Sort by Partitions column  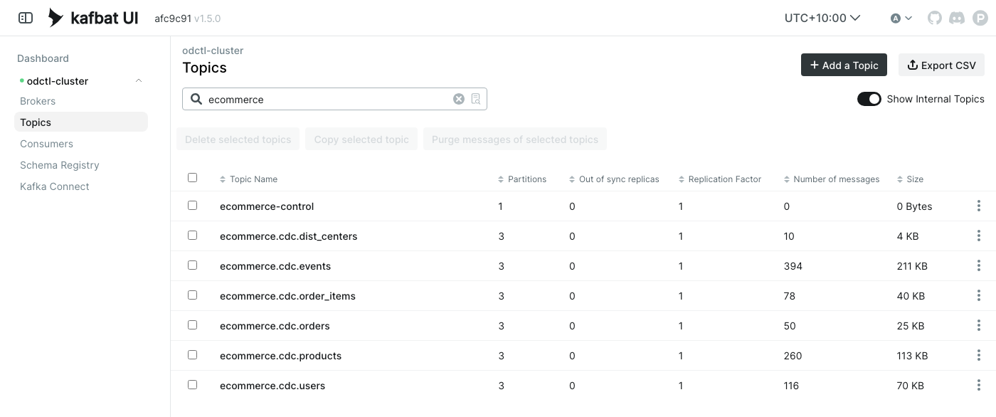click(x=522, y=179)
